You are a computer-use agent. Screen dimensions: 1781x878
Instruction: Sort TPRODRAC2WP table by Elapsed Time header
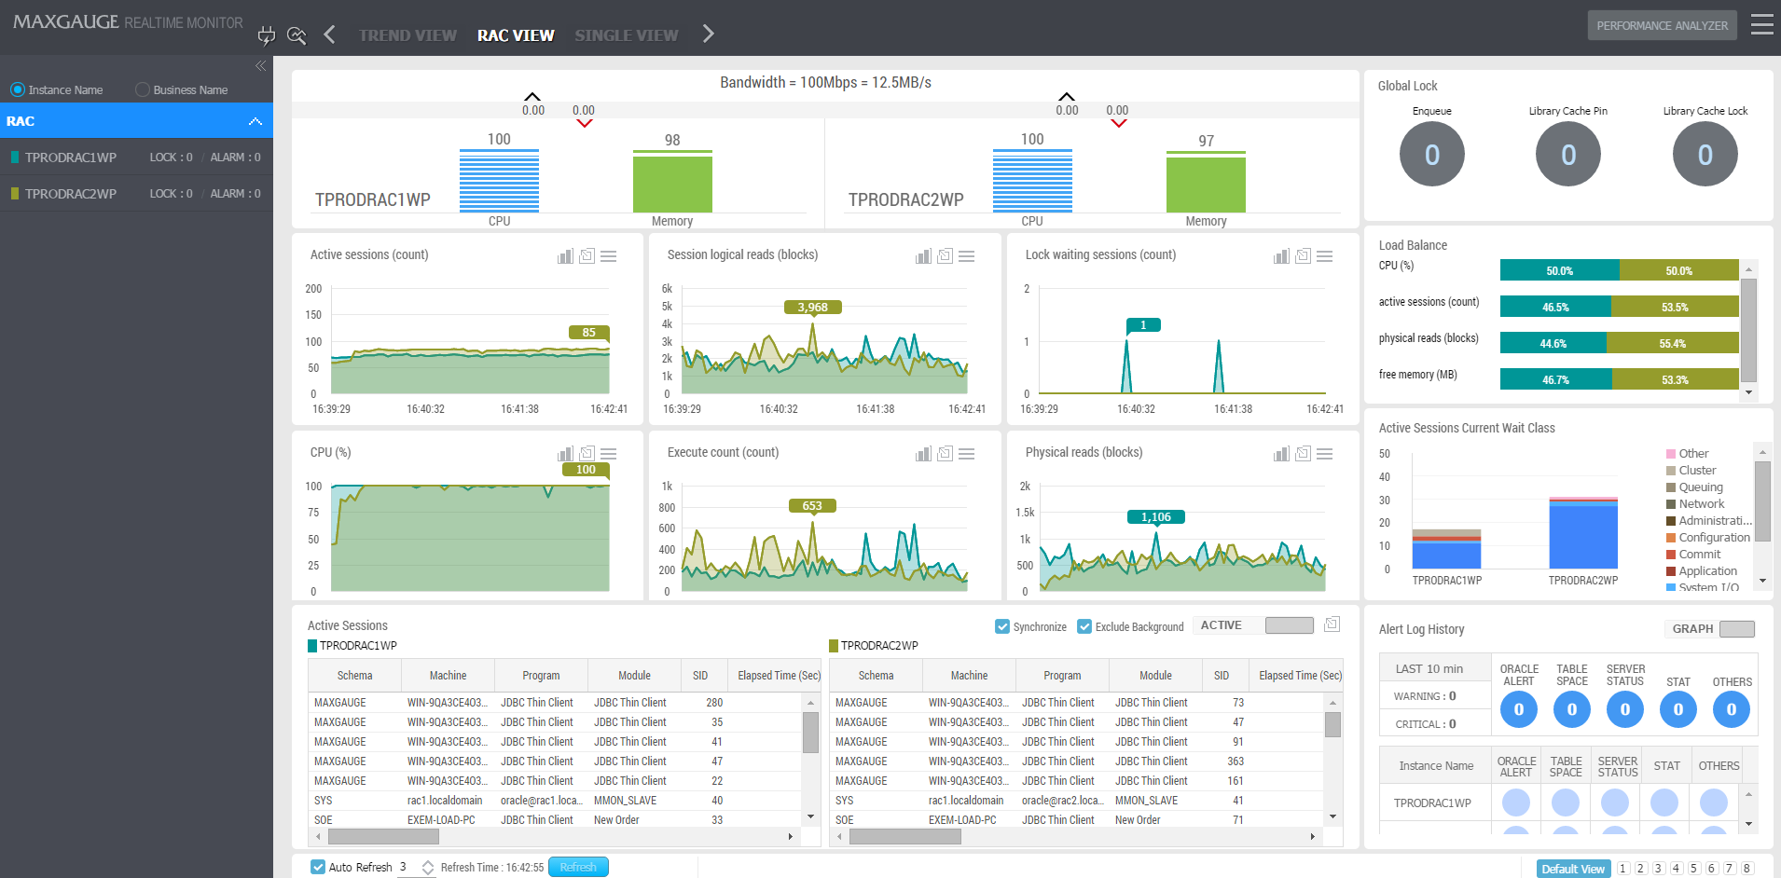(1301, 676)
